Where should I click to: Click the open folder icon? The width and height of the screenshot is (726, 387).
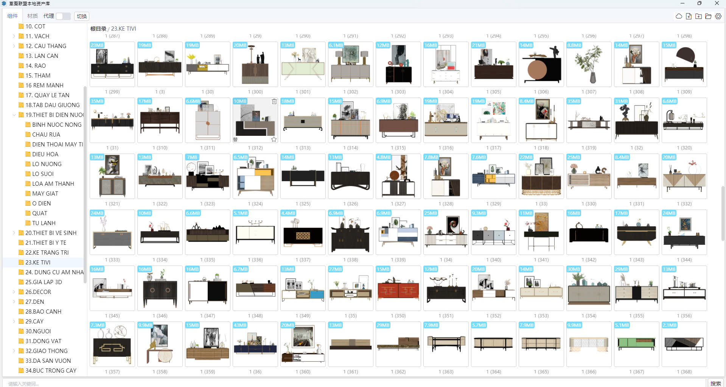coord(708,16)
